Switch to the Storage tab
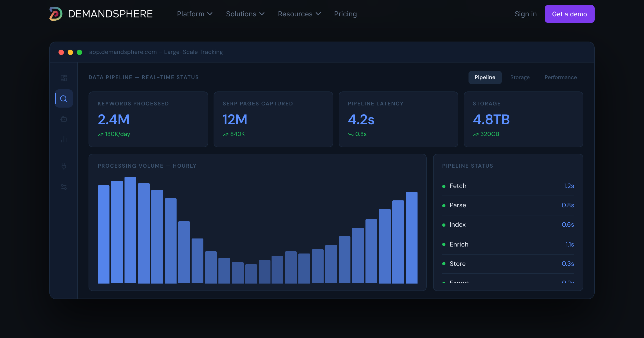The height and width of the screenshot is (338, 644). pos(520,77)
